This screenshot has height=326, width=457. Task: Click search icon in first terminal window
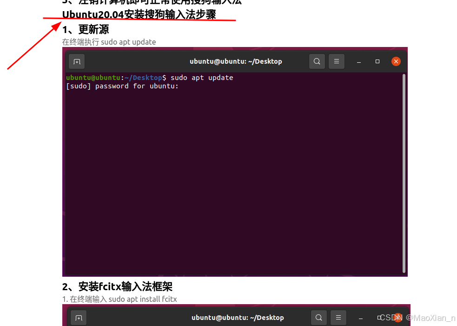(317, 61)
